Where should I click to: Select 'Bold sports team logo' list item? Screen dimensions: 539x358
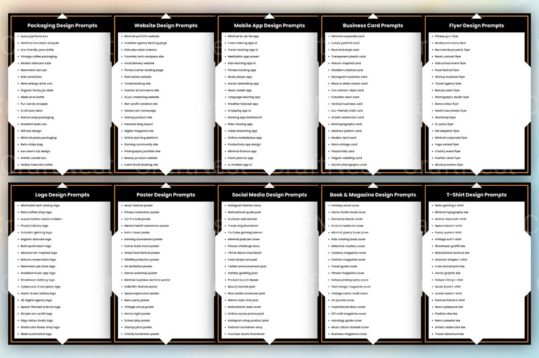pyautogui.click(x=36, y=246)
